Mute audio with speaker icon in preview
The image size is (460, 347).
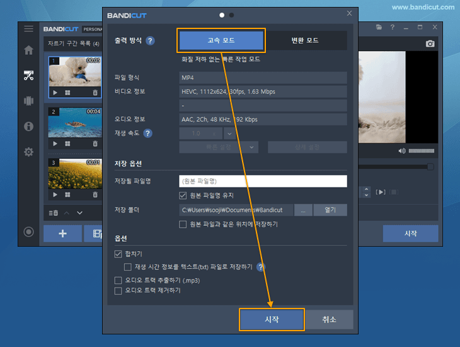401,151
